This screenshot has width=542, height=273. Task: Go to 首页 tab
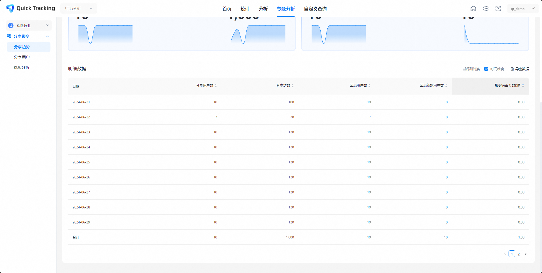coord(227,9)
